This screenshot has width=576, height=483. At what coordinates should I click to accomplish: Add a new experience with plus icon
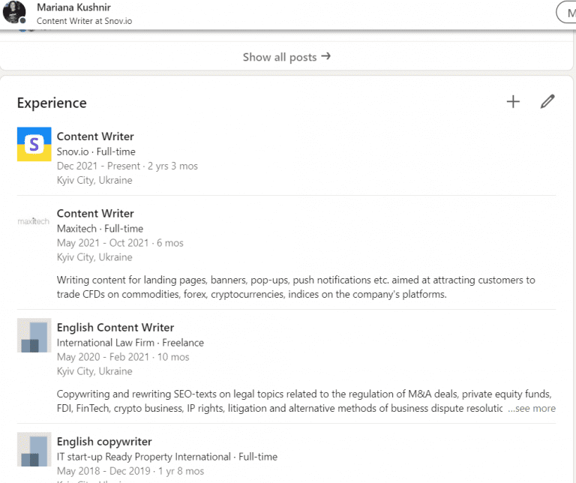click(513, 102)
